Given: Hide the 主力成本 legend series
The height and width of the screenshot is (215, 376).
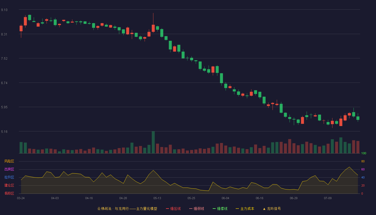Looking at the screenshot, I should coord(245,209).
